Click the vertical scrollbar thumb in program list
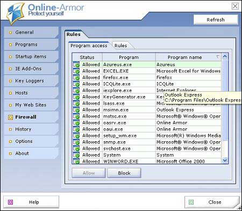 (225, 100)
